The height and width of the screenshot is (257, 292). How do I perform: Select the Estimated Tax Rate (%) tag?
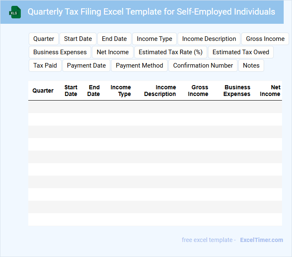(171, 52)
